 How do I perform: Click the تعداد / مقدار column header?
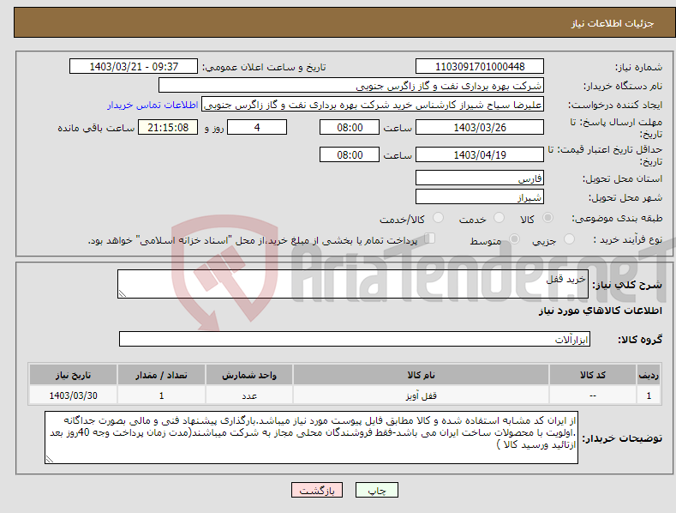(161, 375)
